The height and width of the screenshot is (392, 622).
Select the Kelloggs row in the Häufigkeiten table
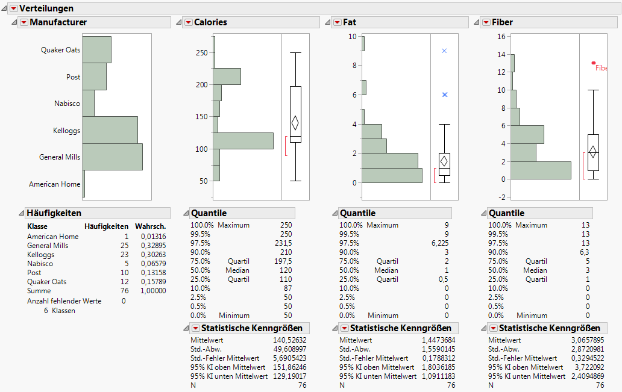pyautogui.click(x=42, y=254)
